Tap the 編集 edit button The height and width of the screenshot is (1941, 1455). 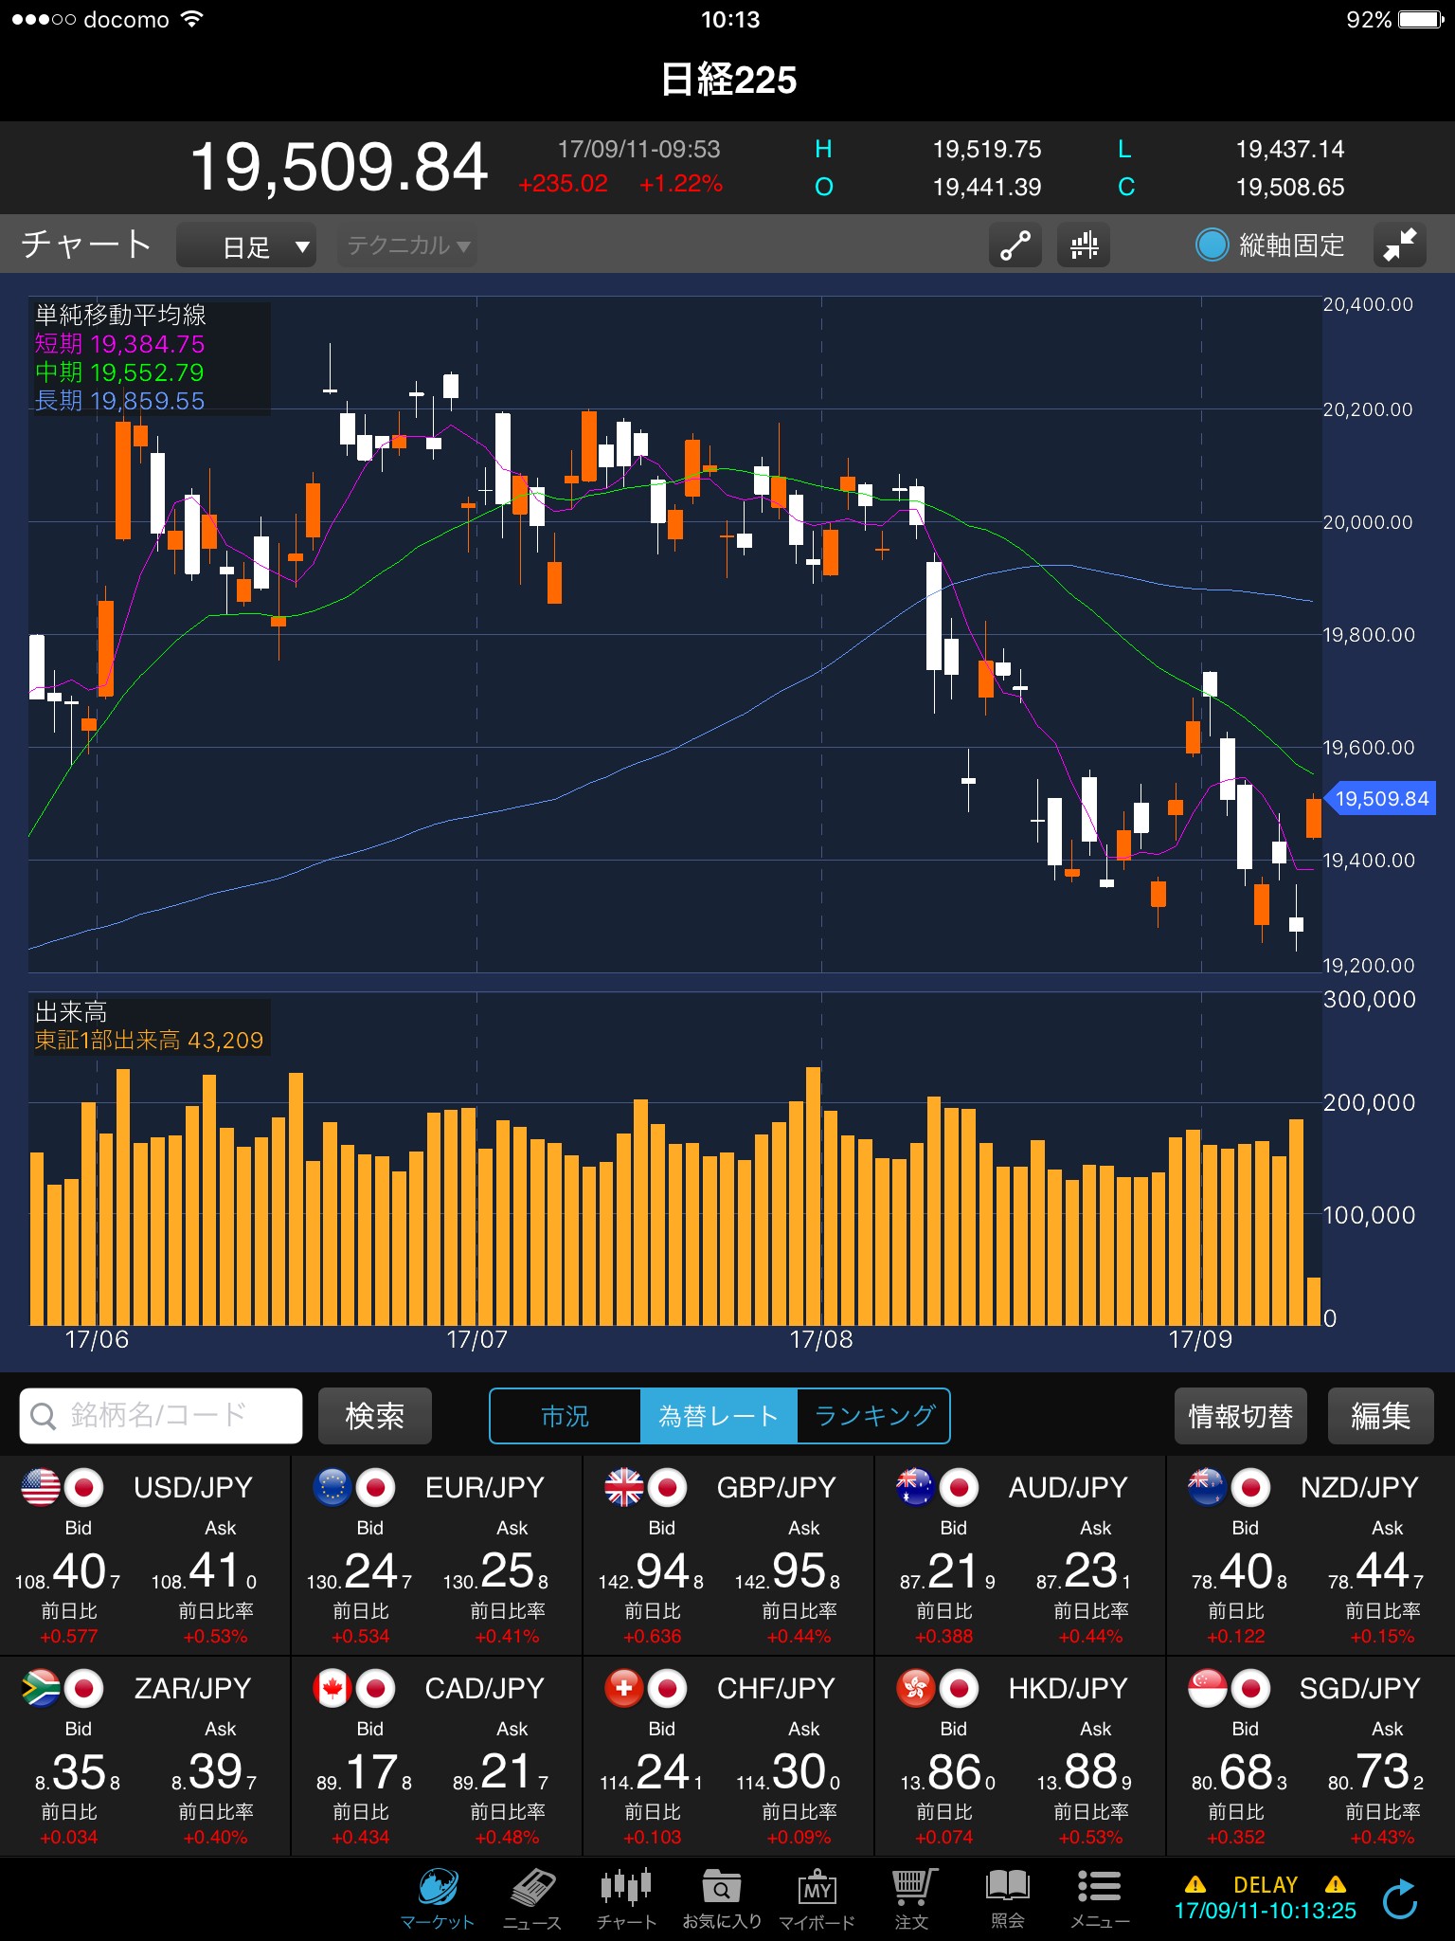click(x=1380, y=1416)
